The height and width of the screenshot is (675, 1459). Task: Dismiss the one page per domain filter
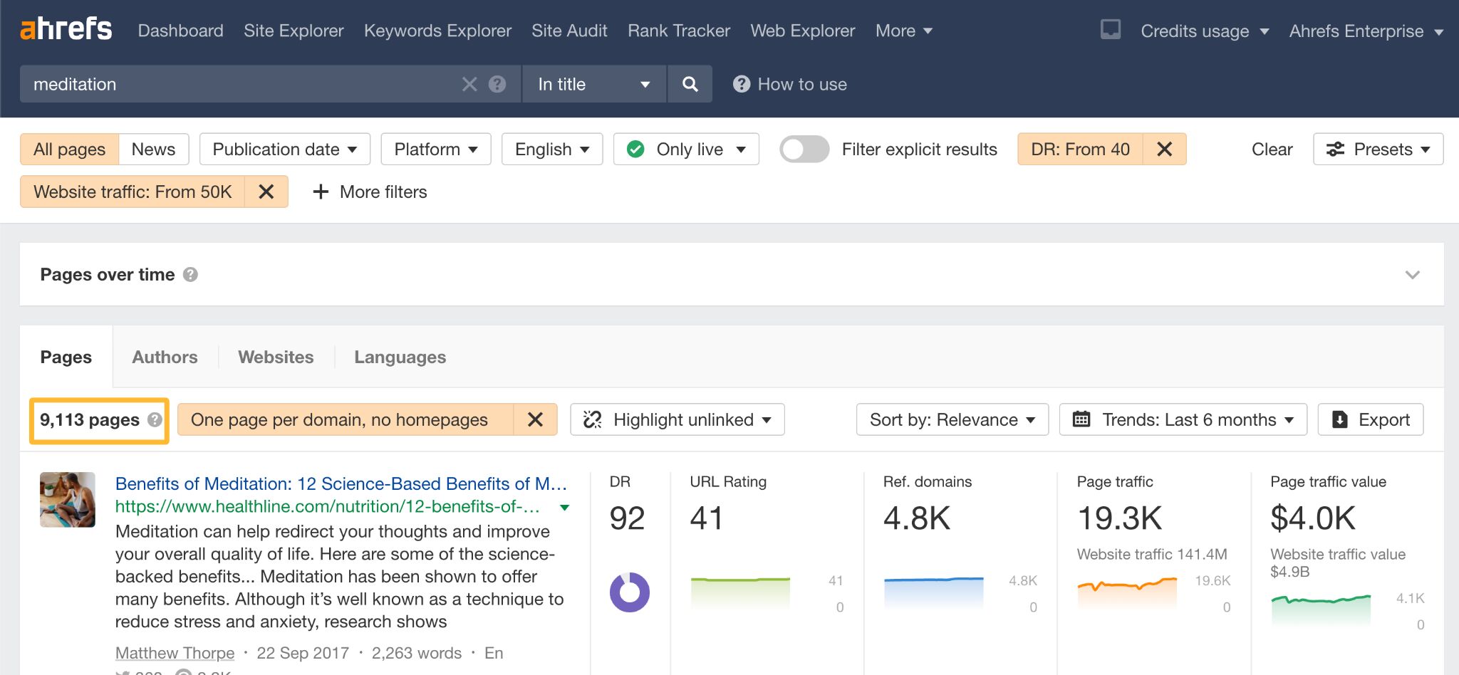[536, 419]
